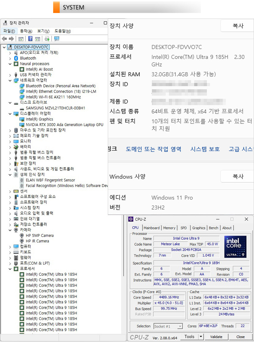Viewport: 254px width, 343px height.
Task: Click the Tools button in CPU-Z
Action: [x=190, y=337]
